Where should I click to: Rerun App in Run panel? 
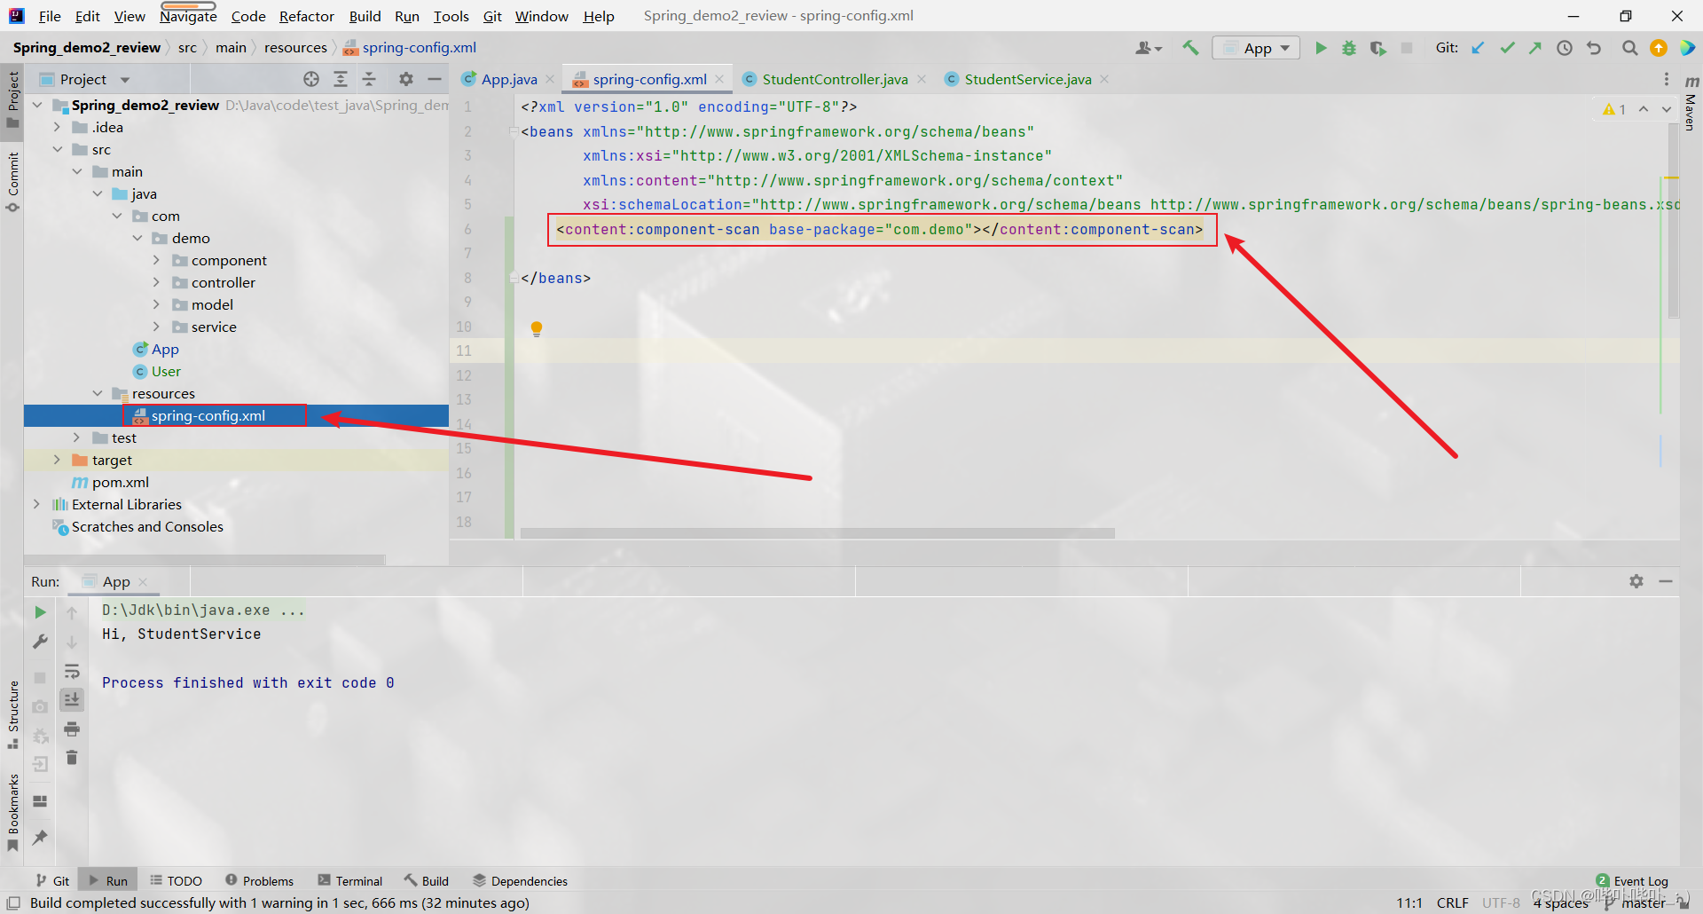pos(40,612)
